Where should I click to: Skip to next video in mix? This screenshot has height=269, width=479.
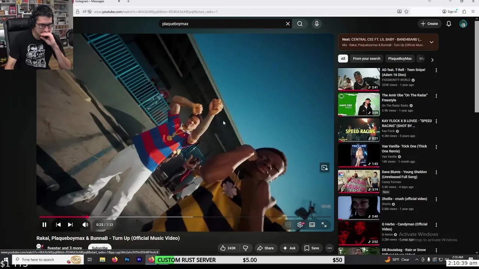tap(70, 225)
